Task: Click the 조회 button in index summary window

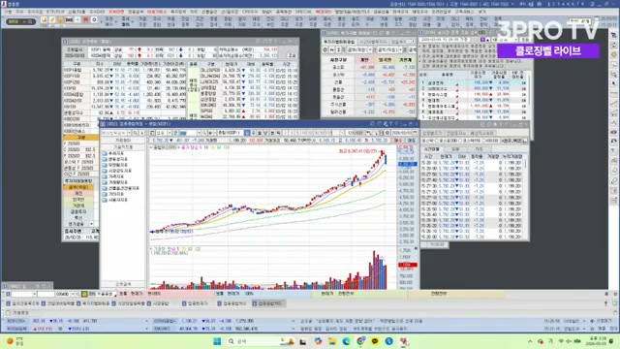Action: (x=292, y=56)
